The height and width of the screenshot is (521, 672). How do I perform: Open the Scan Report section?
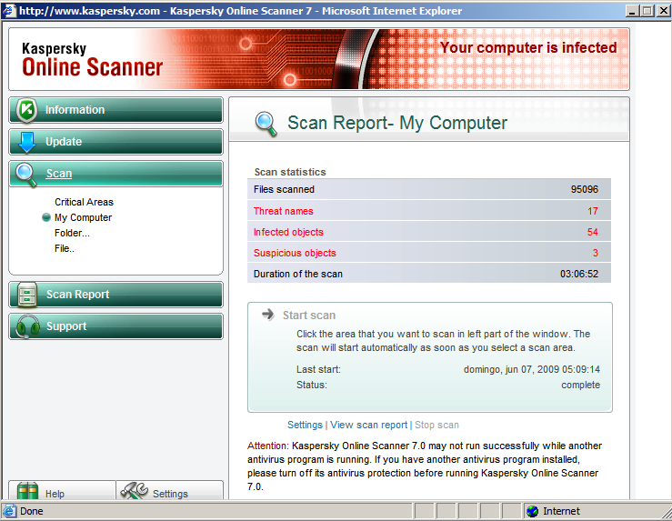[x=115, y=295]
